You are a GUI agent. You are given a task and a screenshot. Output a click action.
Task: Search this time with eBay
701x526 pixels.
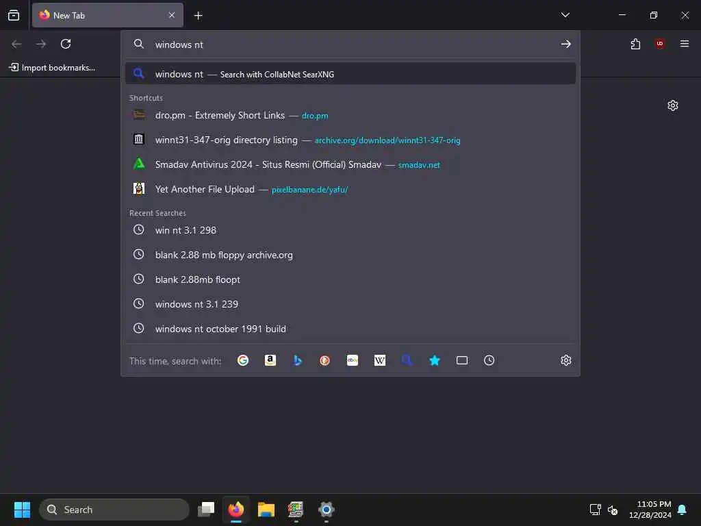pos(353,360)
